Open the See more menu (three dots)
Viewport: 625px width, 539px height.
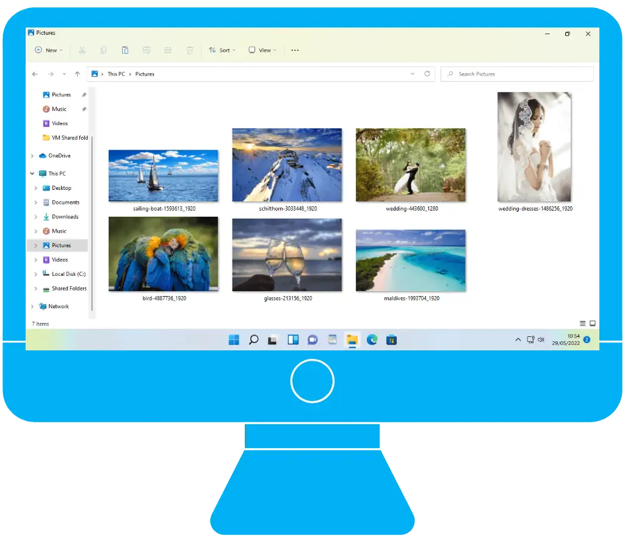295,50
